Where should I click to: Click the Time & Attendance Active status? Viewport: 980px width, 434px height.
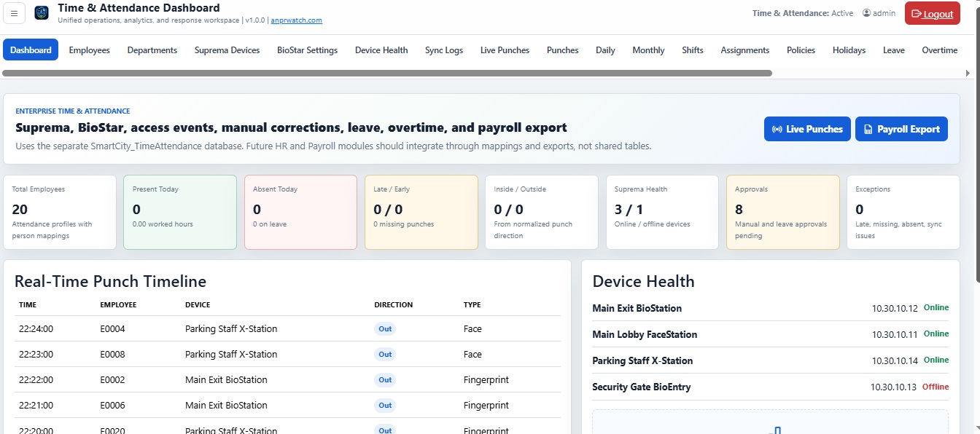point(803,13)
